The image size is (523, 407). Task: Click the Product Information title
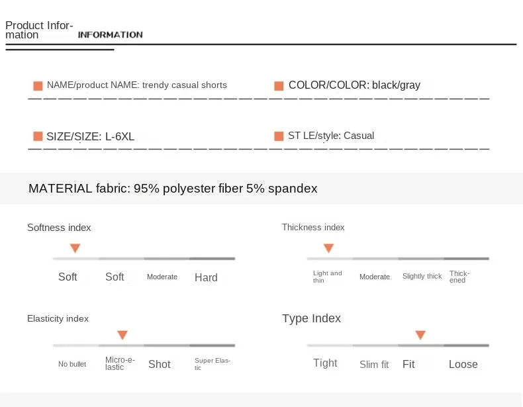point(39,30)
